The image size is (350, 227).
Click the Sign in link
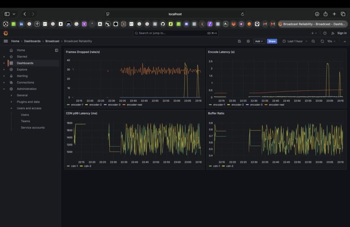[x=342, y=33]
